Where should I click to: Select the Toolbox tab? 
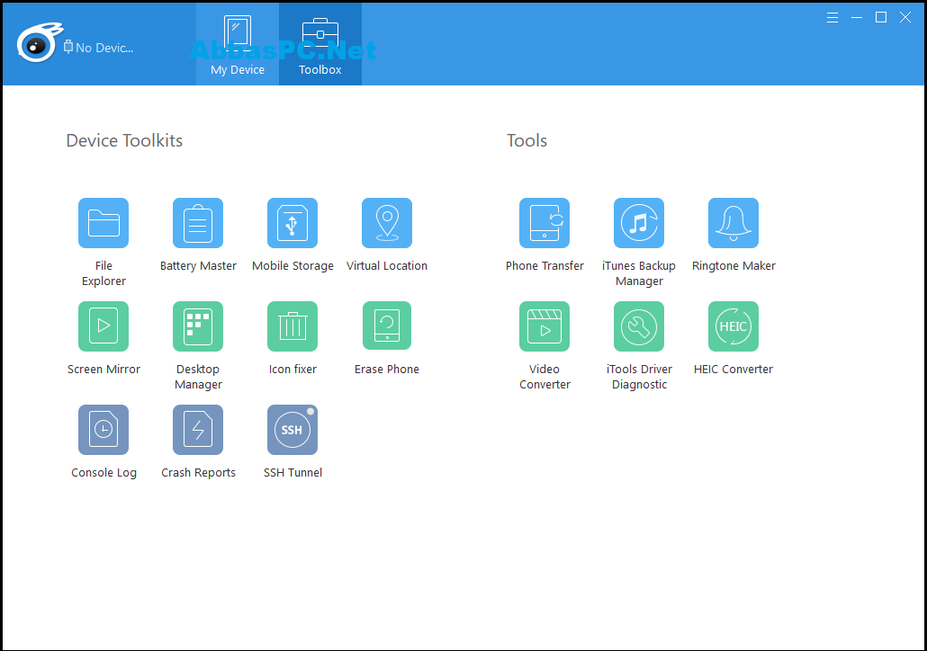[x=320, y=44]
